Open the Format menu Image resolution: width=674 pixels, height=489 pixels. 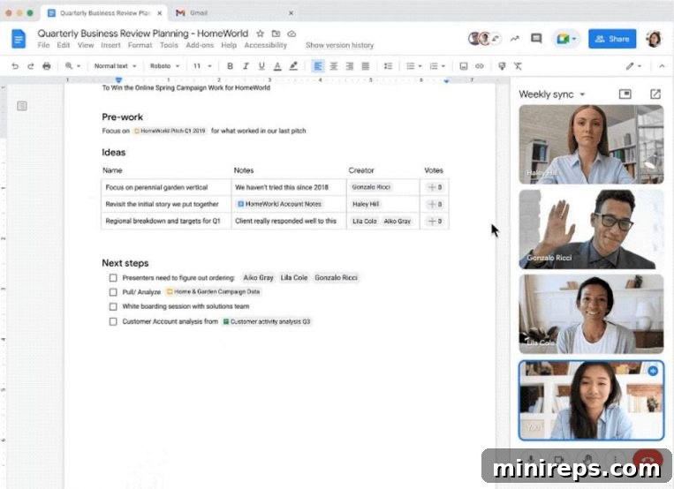click(140, 45)
